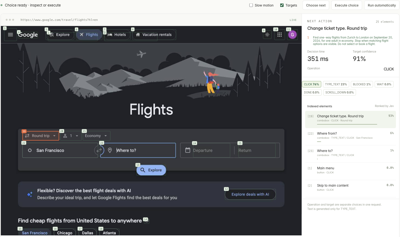400x237 pixels.
Task: Select the WAIT 0.0% operation chip
Action: 384,84
